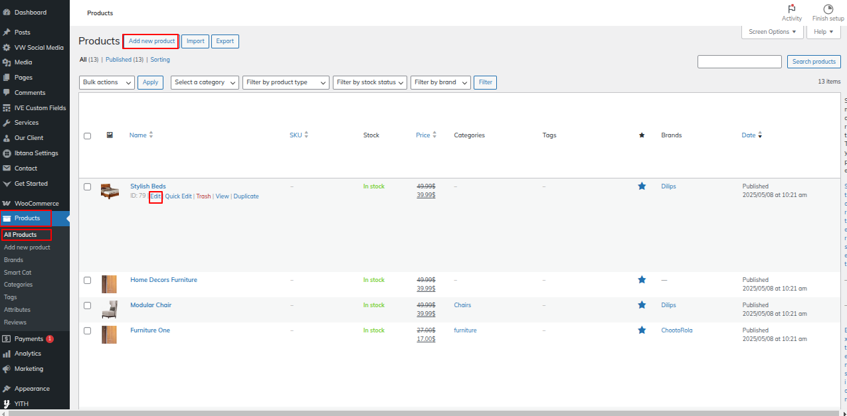Click the Finish setup progress icon
Image resolution: width=847 pixels, height=416 pixels.
tap(828, 9)
